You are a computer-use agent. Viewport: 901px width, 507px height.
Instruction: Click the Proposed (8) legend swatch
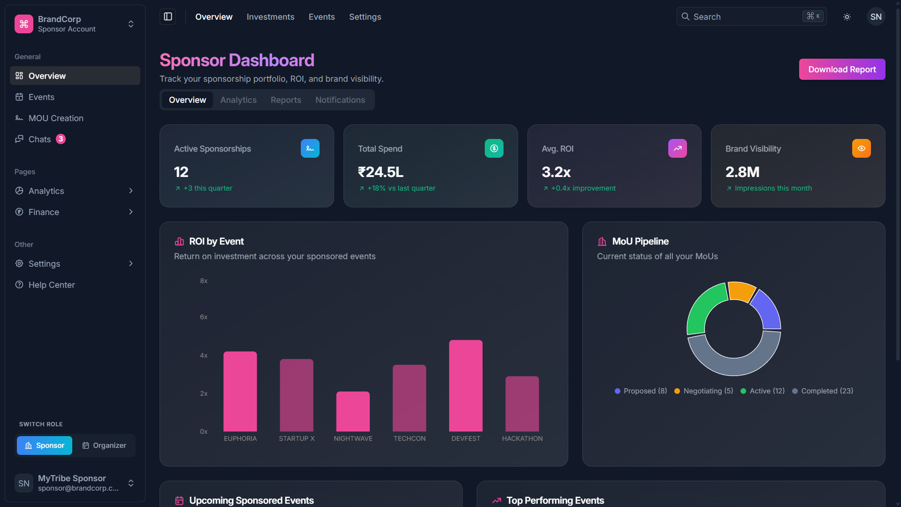(618, 391)
